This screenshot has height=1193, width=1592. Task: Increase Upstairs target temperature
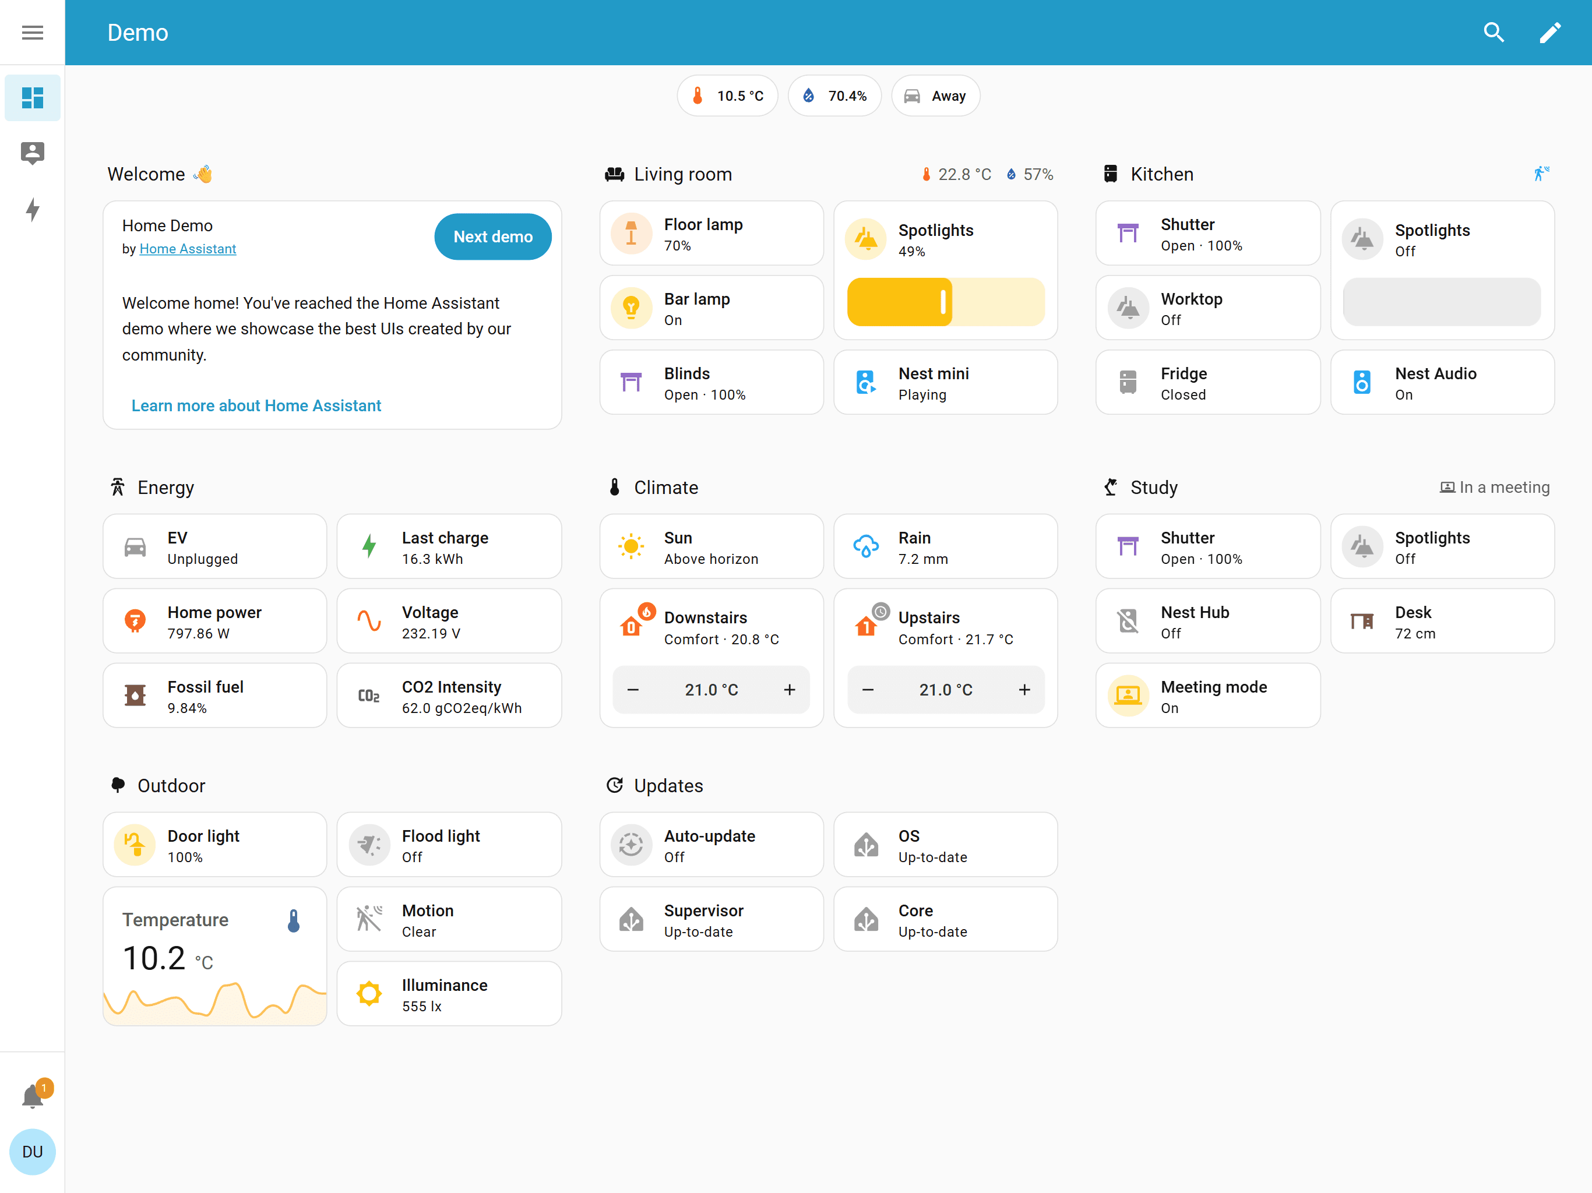pyautogui.click(x=1024, y=690)
